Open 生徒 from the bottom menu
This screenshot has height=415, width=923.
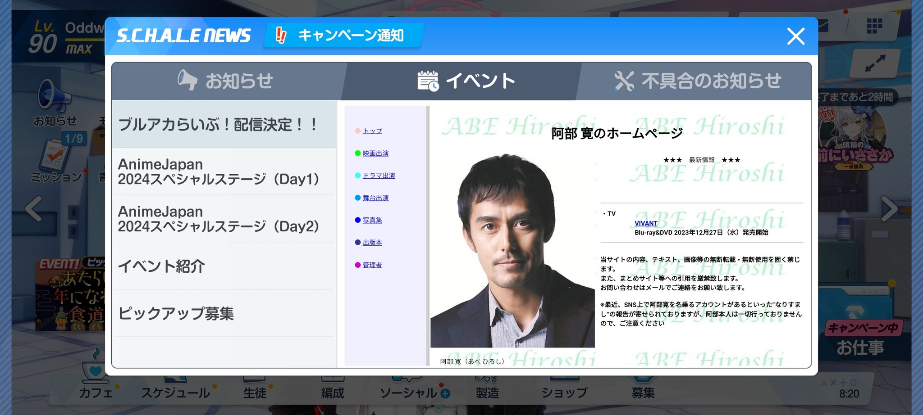pyautogui.click(x=255, y=393)
